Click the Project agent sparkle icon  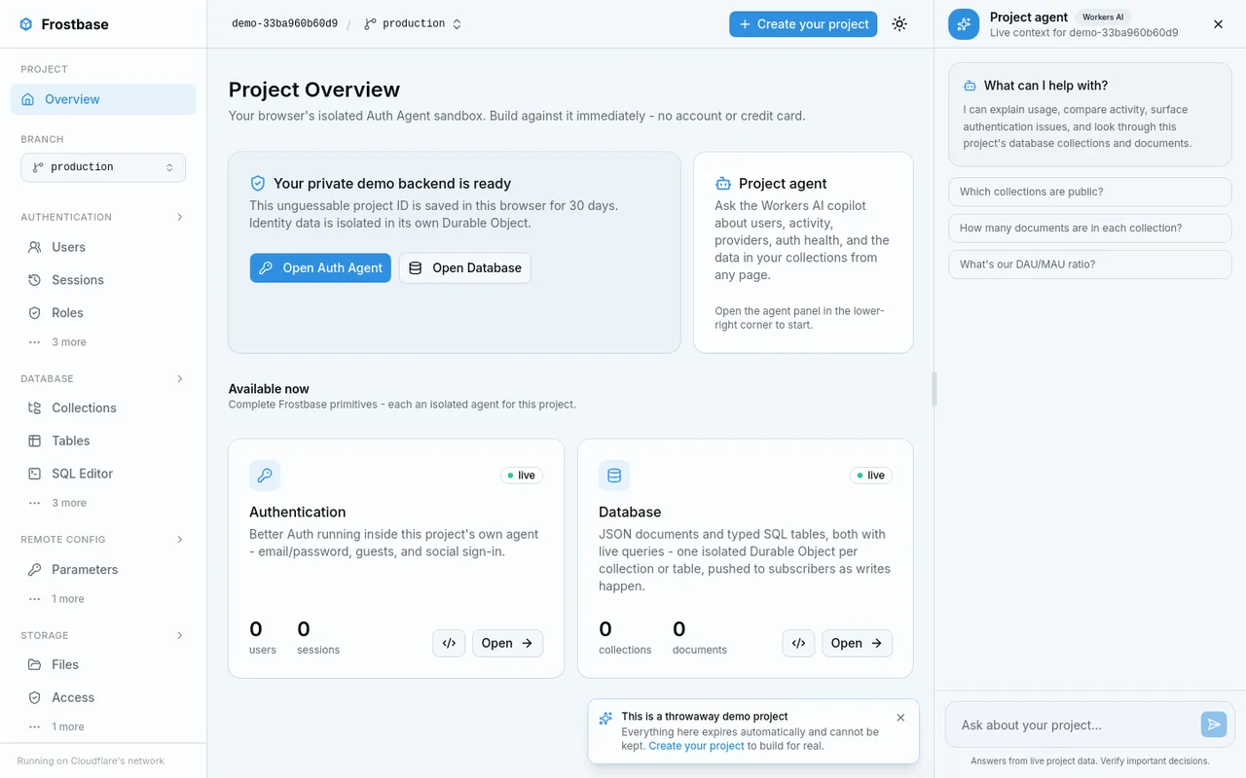click(964, 24)
